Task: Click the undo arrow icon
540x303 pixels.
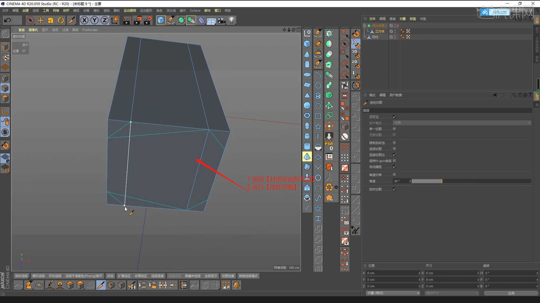Action: click(8, 20)
